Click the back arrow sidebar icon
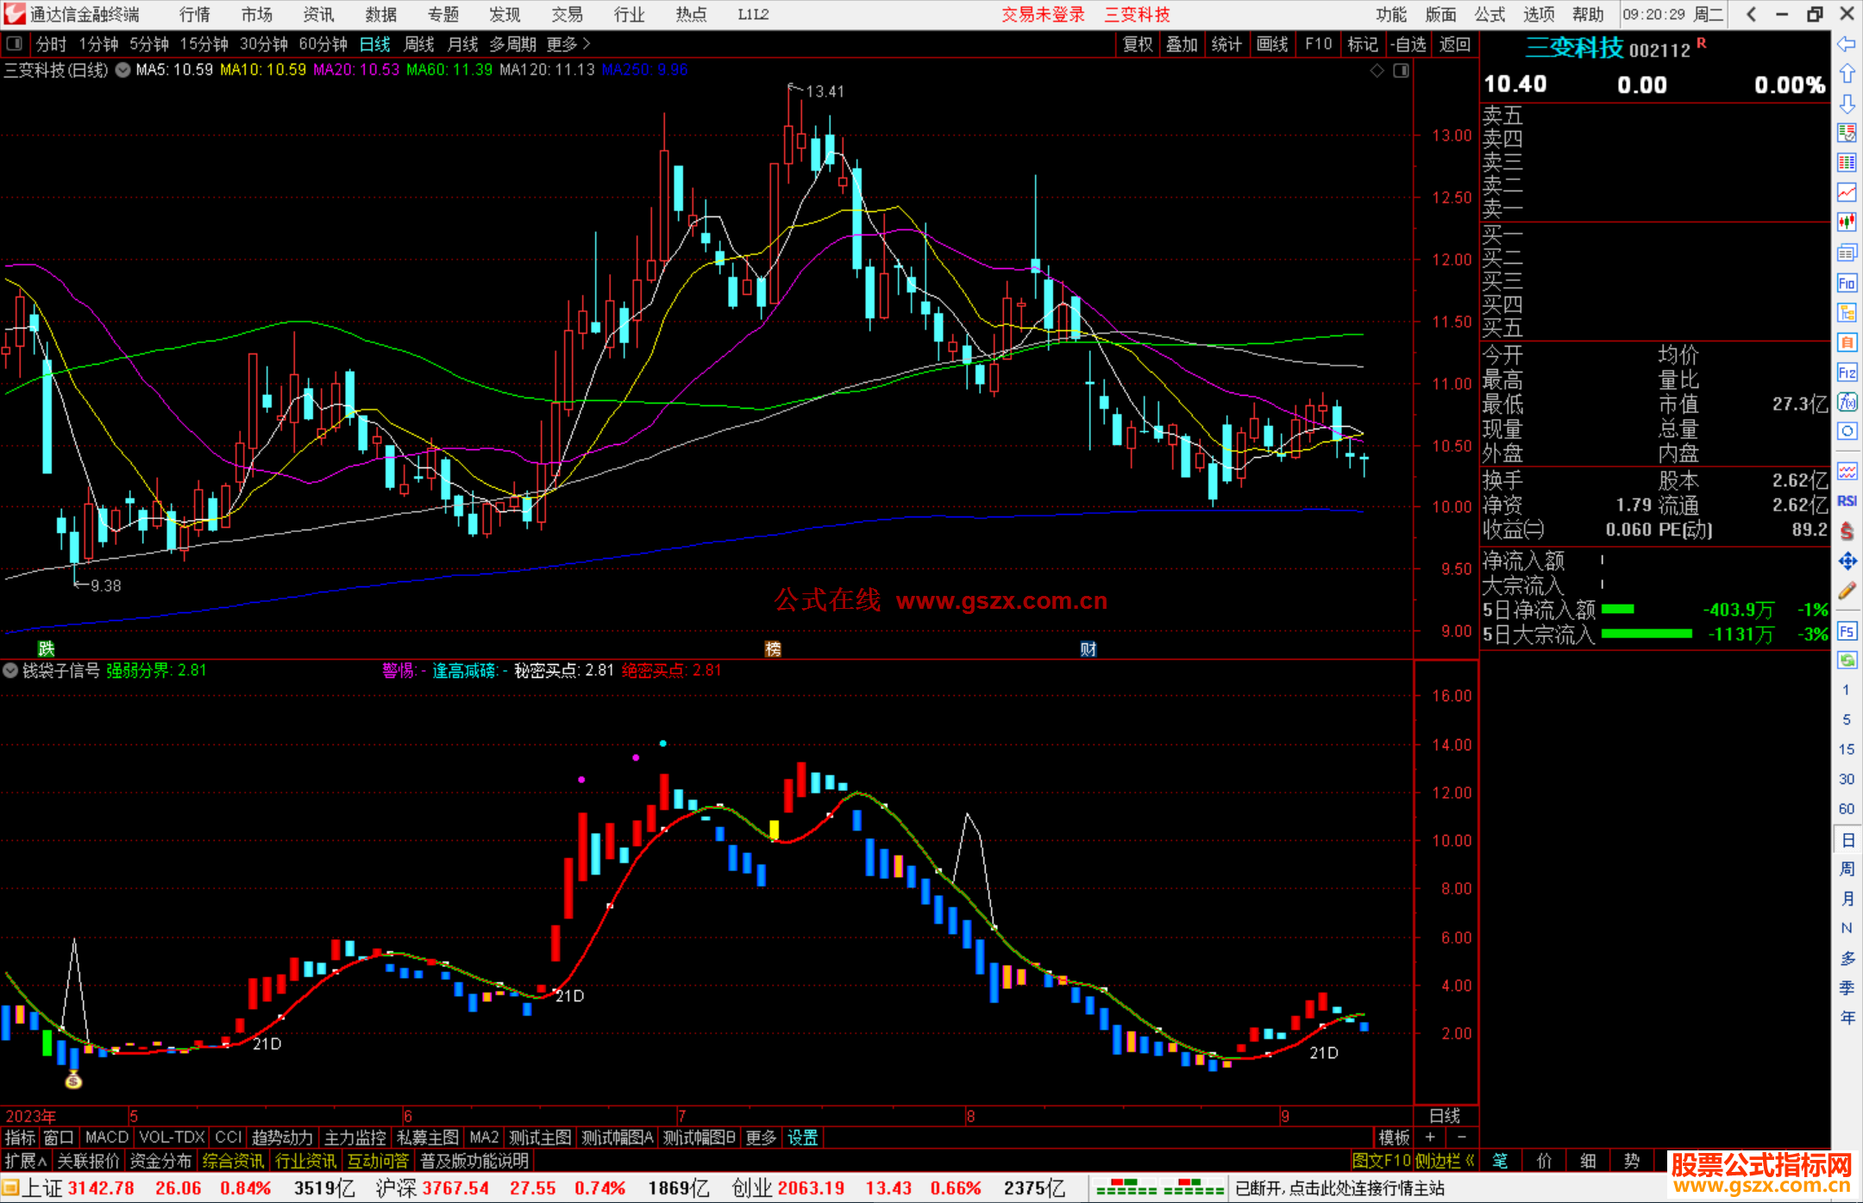This screenshot has width=1863, height=1203. (x=1847, y=44)
